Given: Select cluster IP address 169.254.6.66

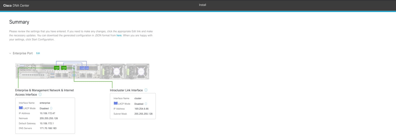Looking at the screenshot, I should pos(141,109).
